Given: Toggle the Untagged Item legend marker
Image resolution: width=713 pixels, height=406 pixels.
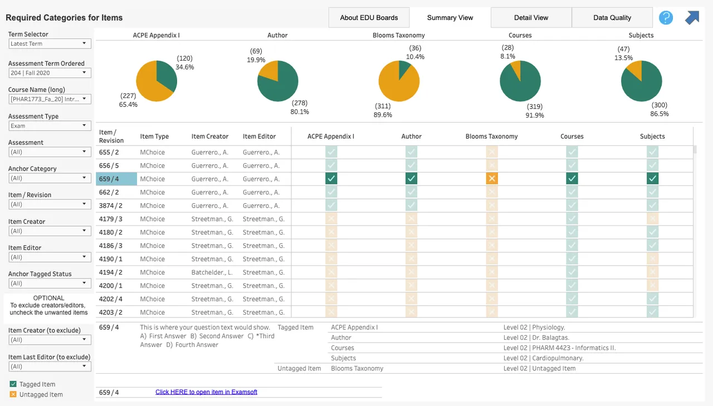Looking at the screenshot, I should click(x=13, y=394).
